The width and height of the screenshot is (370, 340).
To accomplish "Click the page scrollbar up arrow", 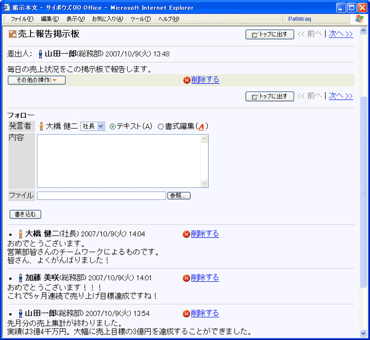I will [x=363, y=30].
